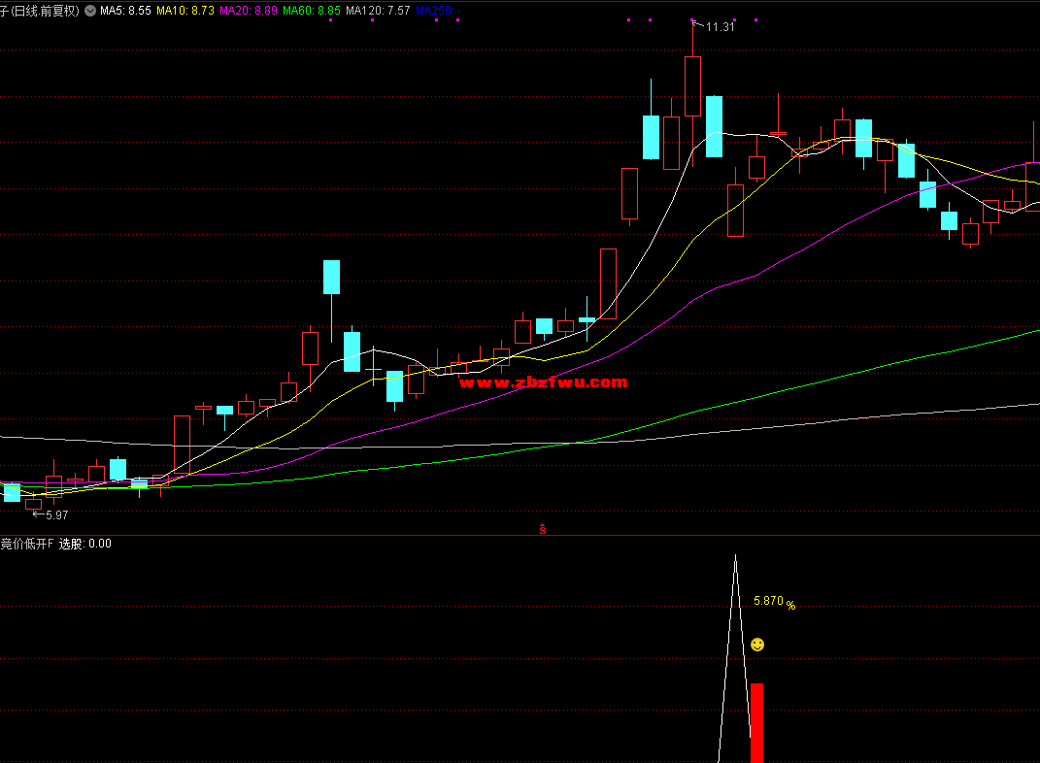Screen dimensions: 1040x763
Task: Click the 11.31 high price label
Action: click(721, 27)
